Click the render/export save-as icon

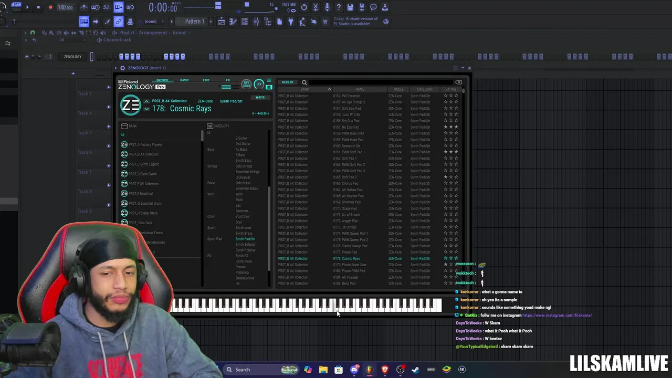point(362,7)
